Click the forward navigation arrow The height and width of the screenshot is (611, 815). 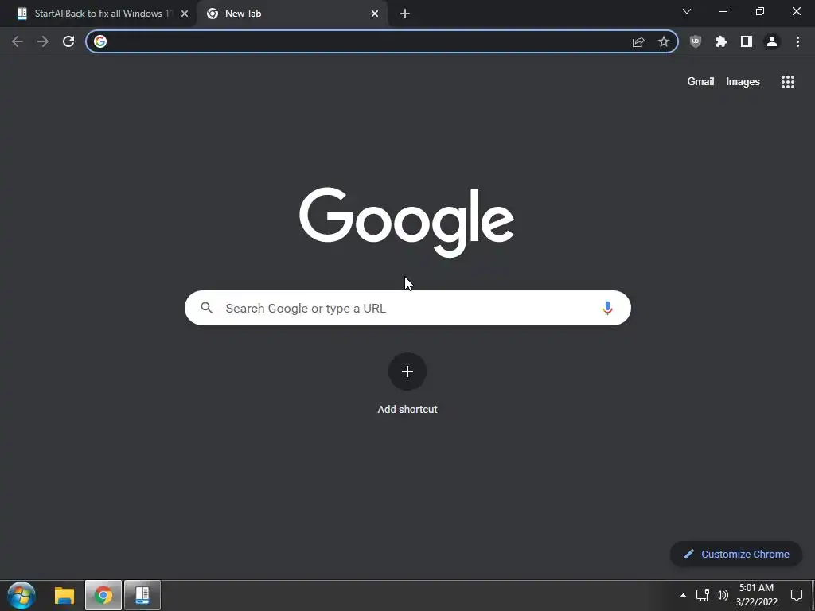tap(43, 41)
